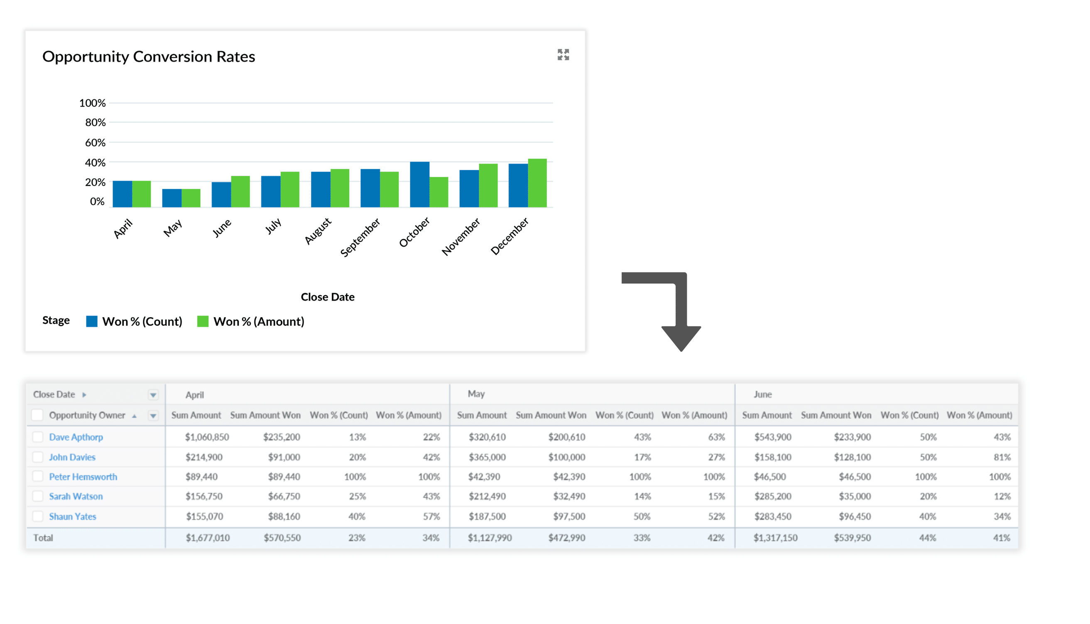
Task: Click the blue October bar in chart
Action: click(x=419, y=185)
